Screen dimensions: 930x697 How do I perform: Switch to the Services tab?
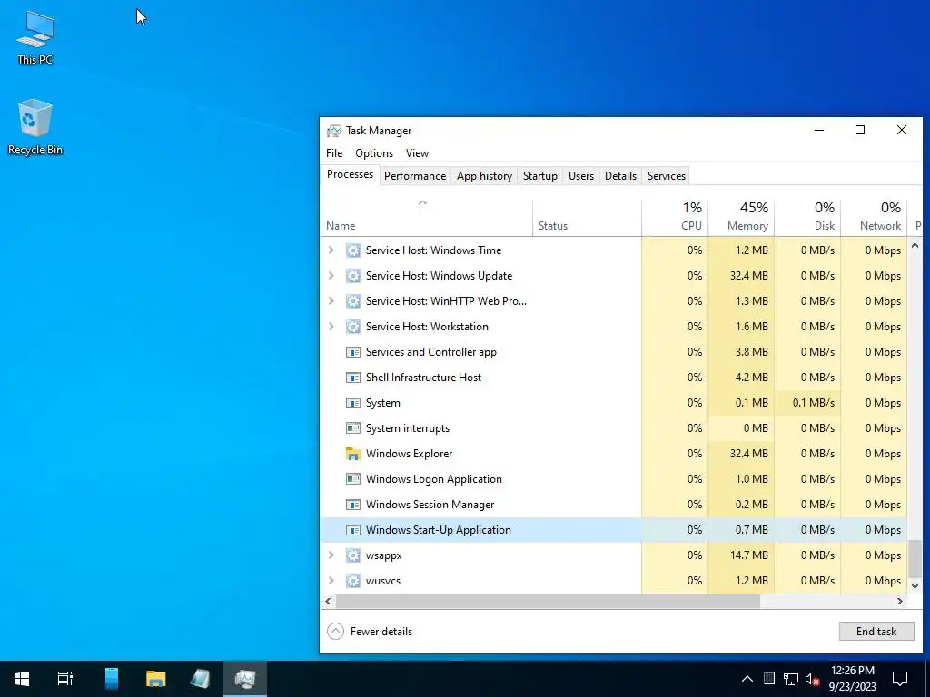667,176
